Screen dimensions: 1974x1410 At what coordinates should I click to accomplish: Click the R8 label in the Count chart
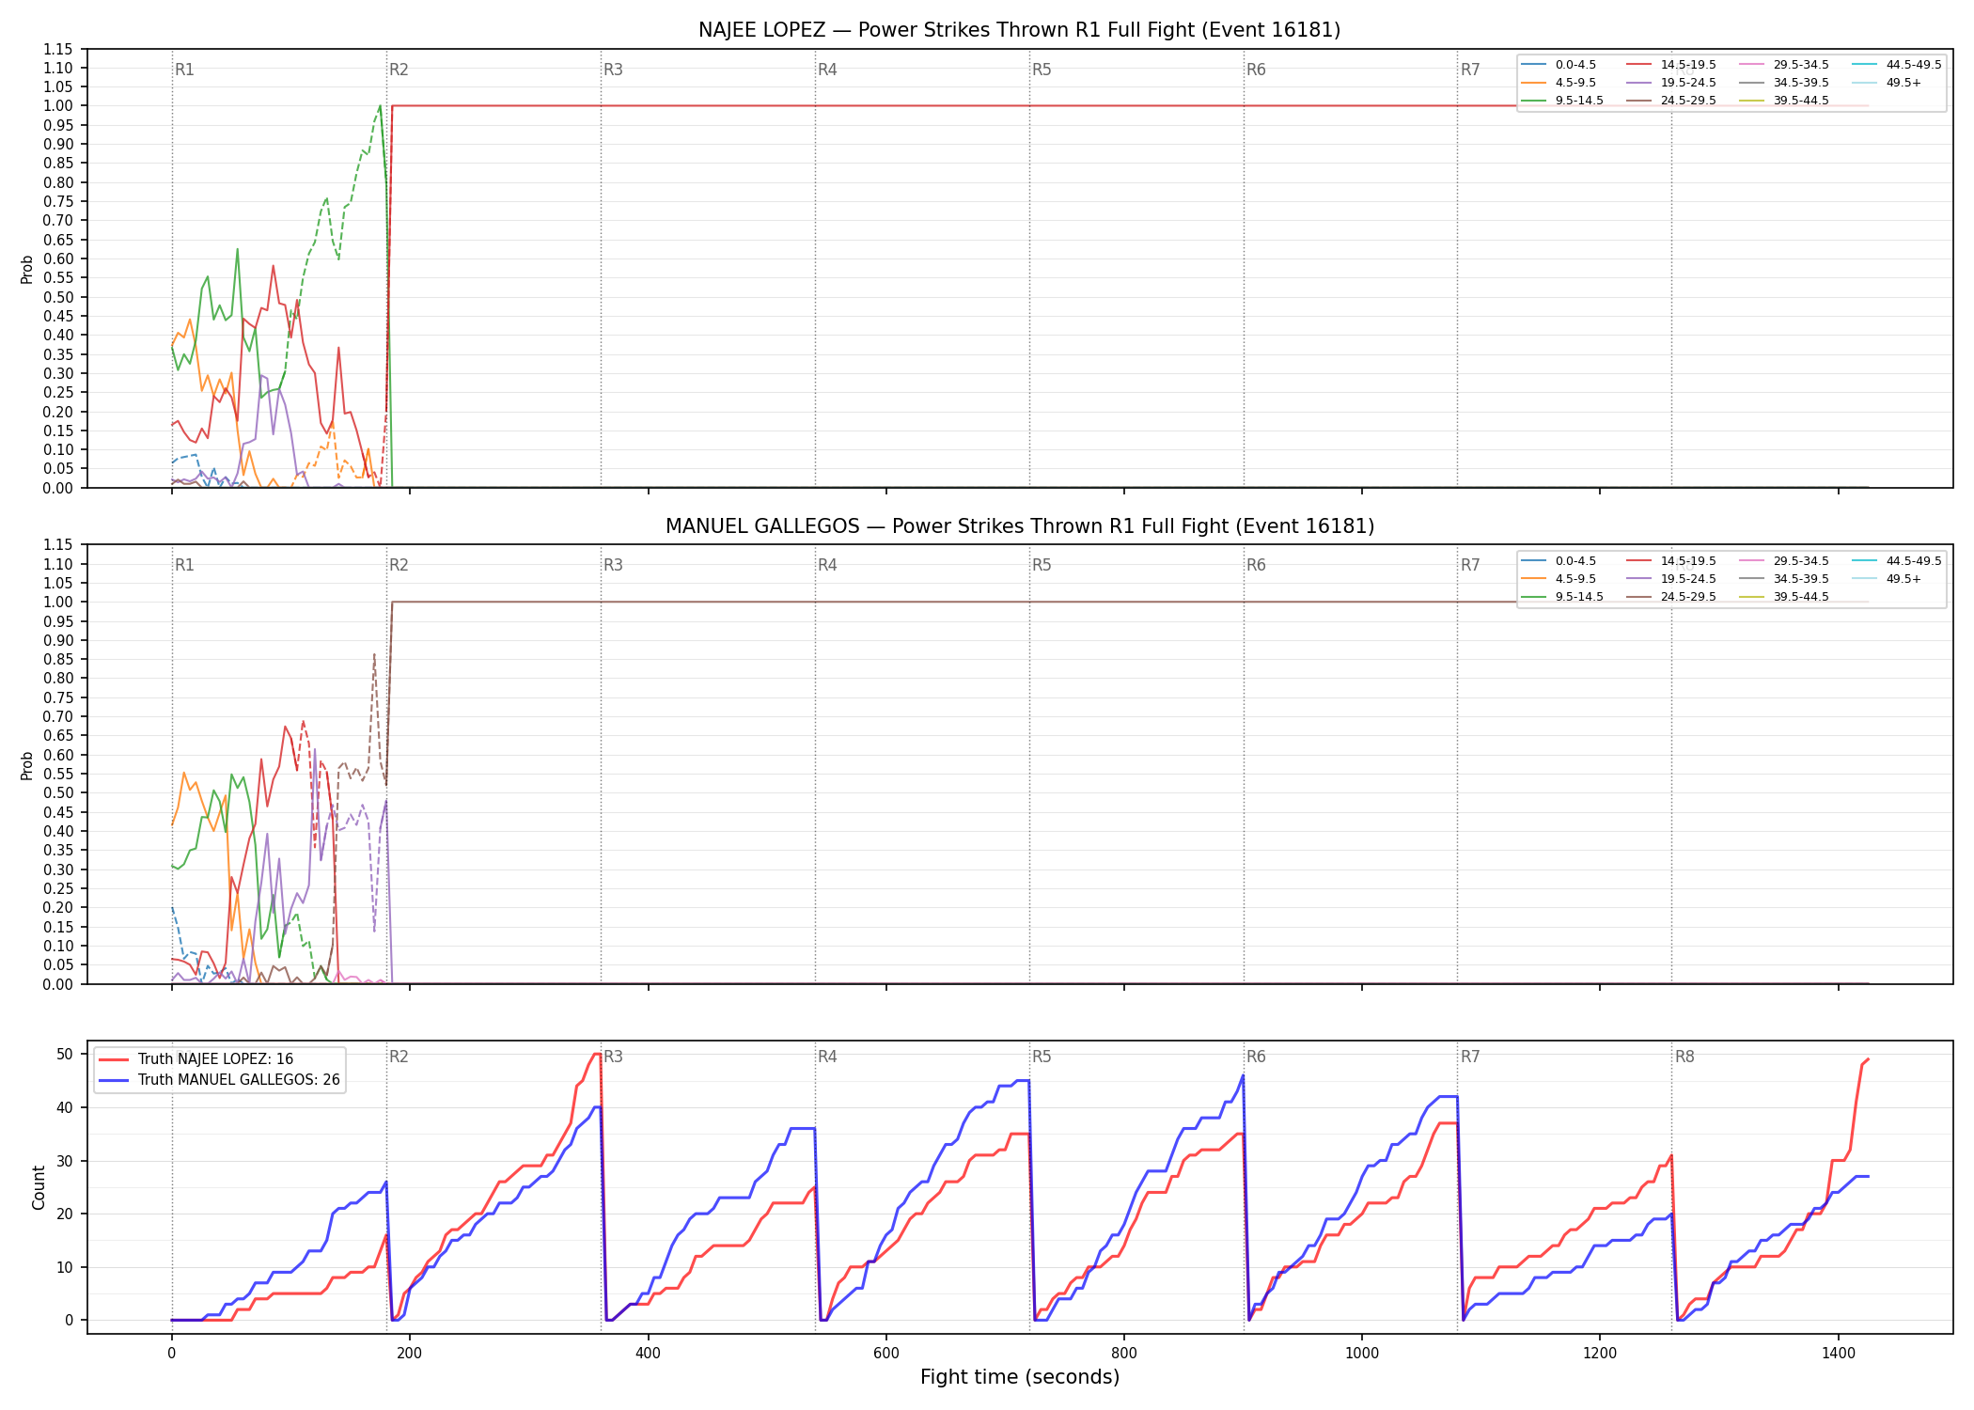click(1684, 1057)
